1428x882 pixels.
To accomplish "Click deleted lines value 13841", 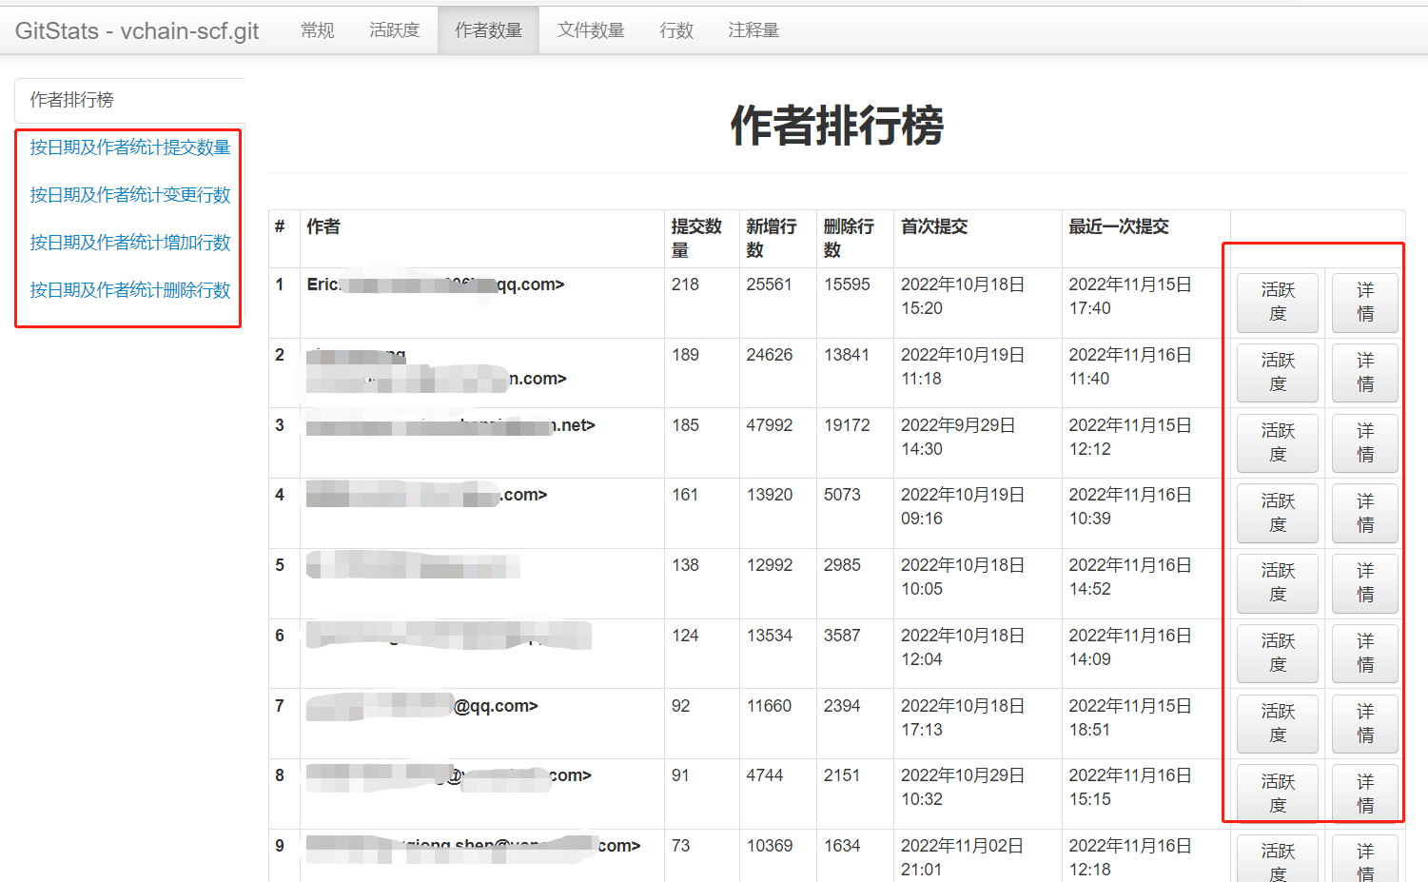I will (x=847, y=355).
